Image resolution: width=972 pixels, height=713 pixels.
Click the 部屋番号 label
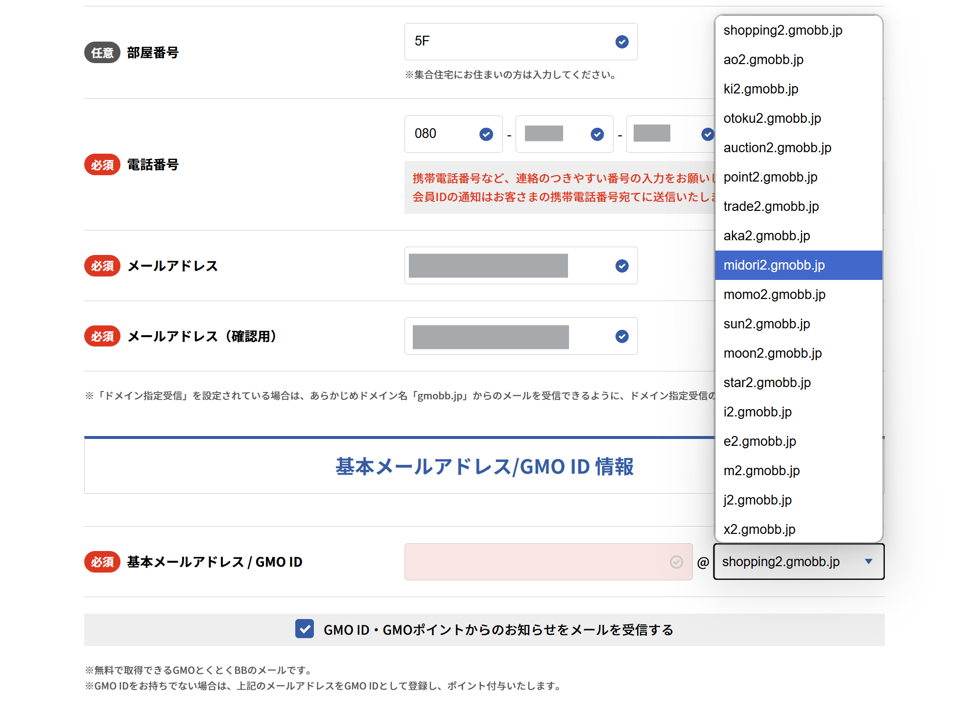tap(153, 52)
